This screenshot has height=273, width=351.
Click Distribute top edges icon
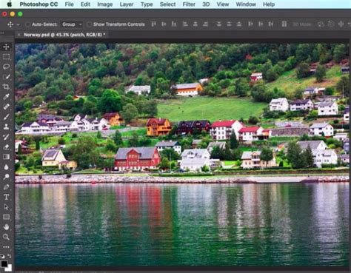[218, 24]
